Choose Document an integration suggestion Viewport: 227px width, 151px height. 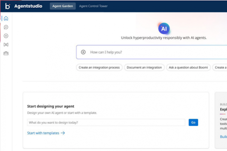(x=144, y=68)
